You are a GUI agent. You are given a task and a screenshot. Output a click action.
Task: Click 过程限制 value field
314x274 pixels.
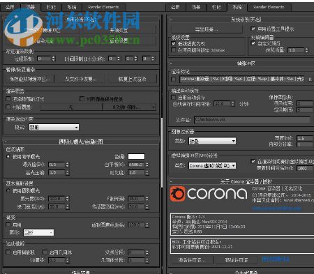coord(45,59)
